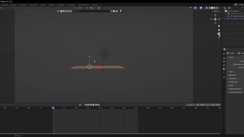
Task: Click the green Y axis gizmo center
Action: (215, 19)
